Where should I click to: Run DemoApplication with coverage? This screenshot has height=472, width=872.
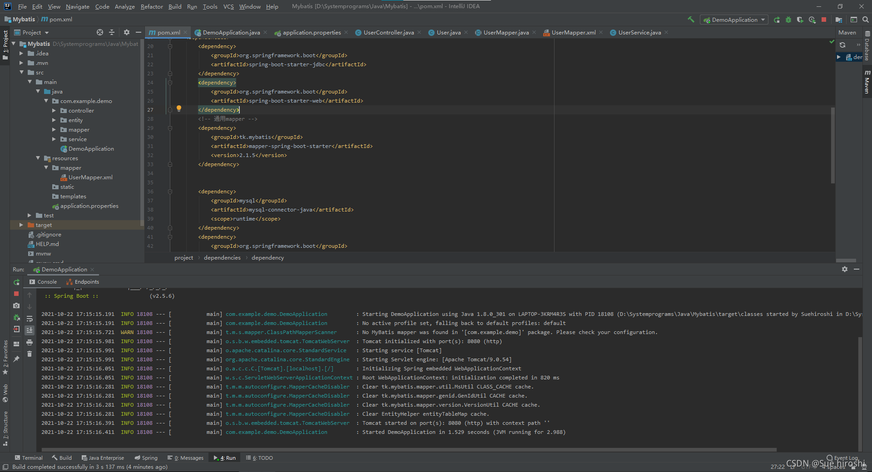[x=800, y=20]
